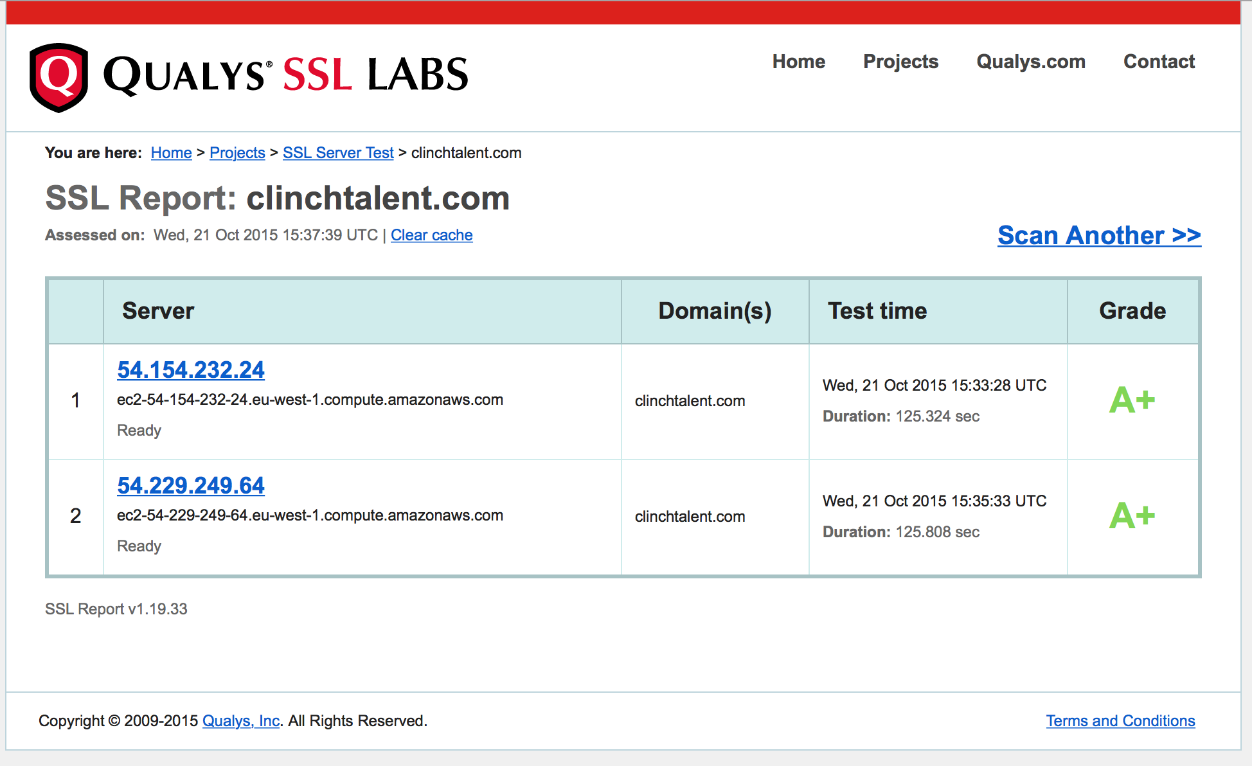This screenshot has height=766, width=1252.
Task: Go to Qualys.com from the top navigation
Action: (x=1031, y=62)
